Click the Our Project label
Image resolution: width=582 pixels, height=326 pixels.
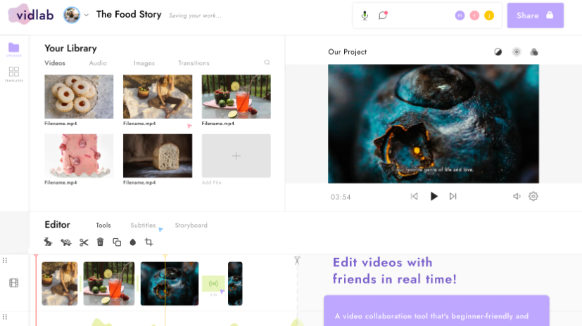tap(348, 52)
